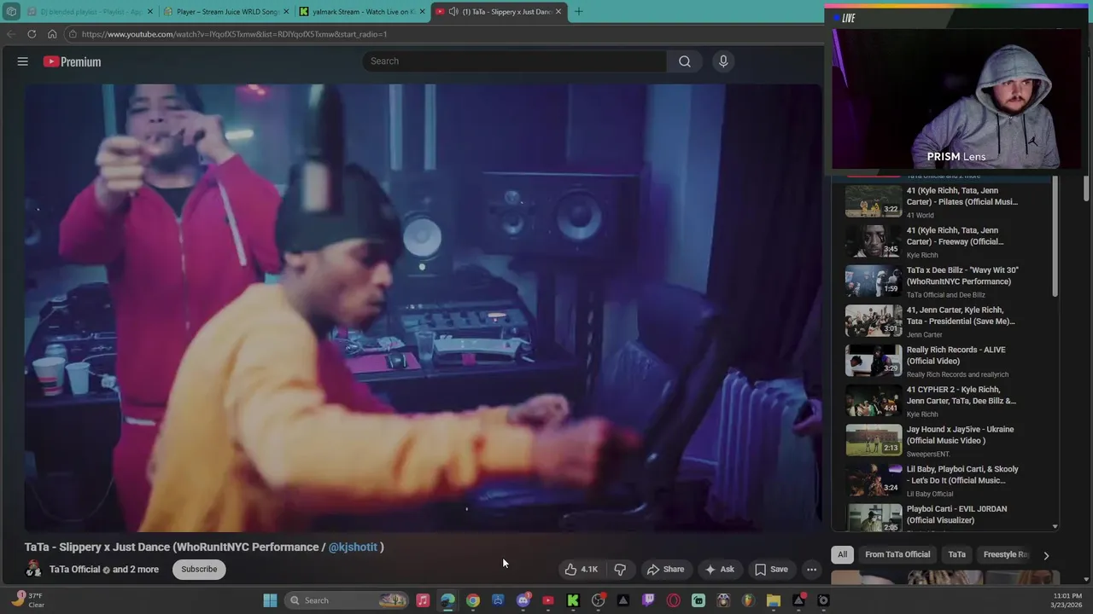Go to YouTube Premium home logo
The width and height of the screenshot is (1093, 614).
click(72, 61)
